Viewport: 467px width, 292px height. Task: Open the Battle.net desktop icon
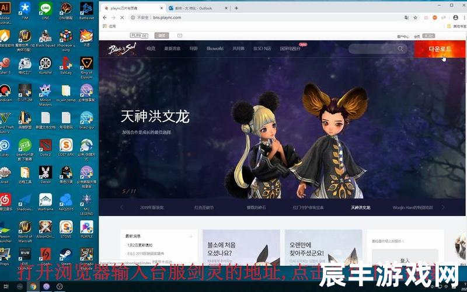click(x=86, y=10)
